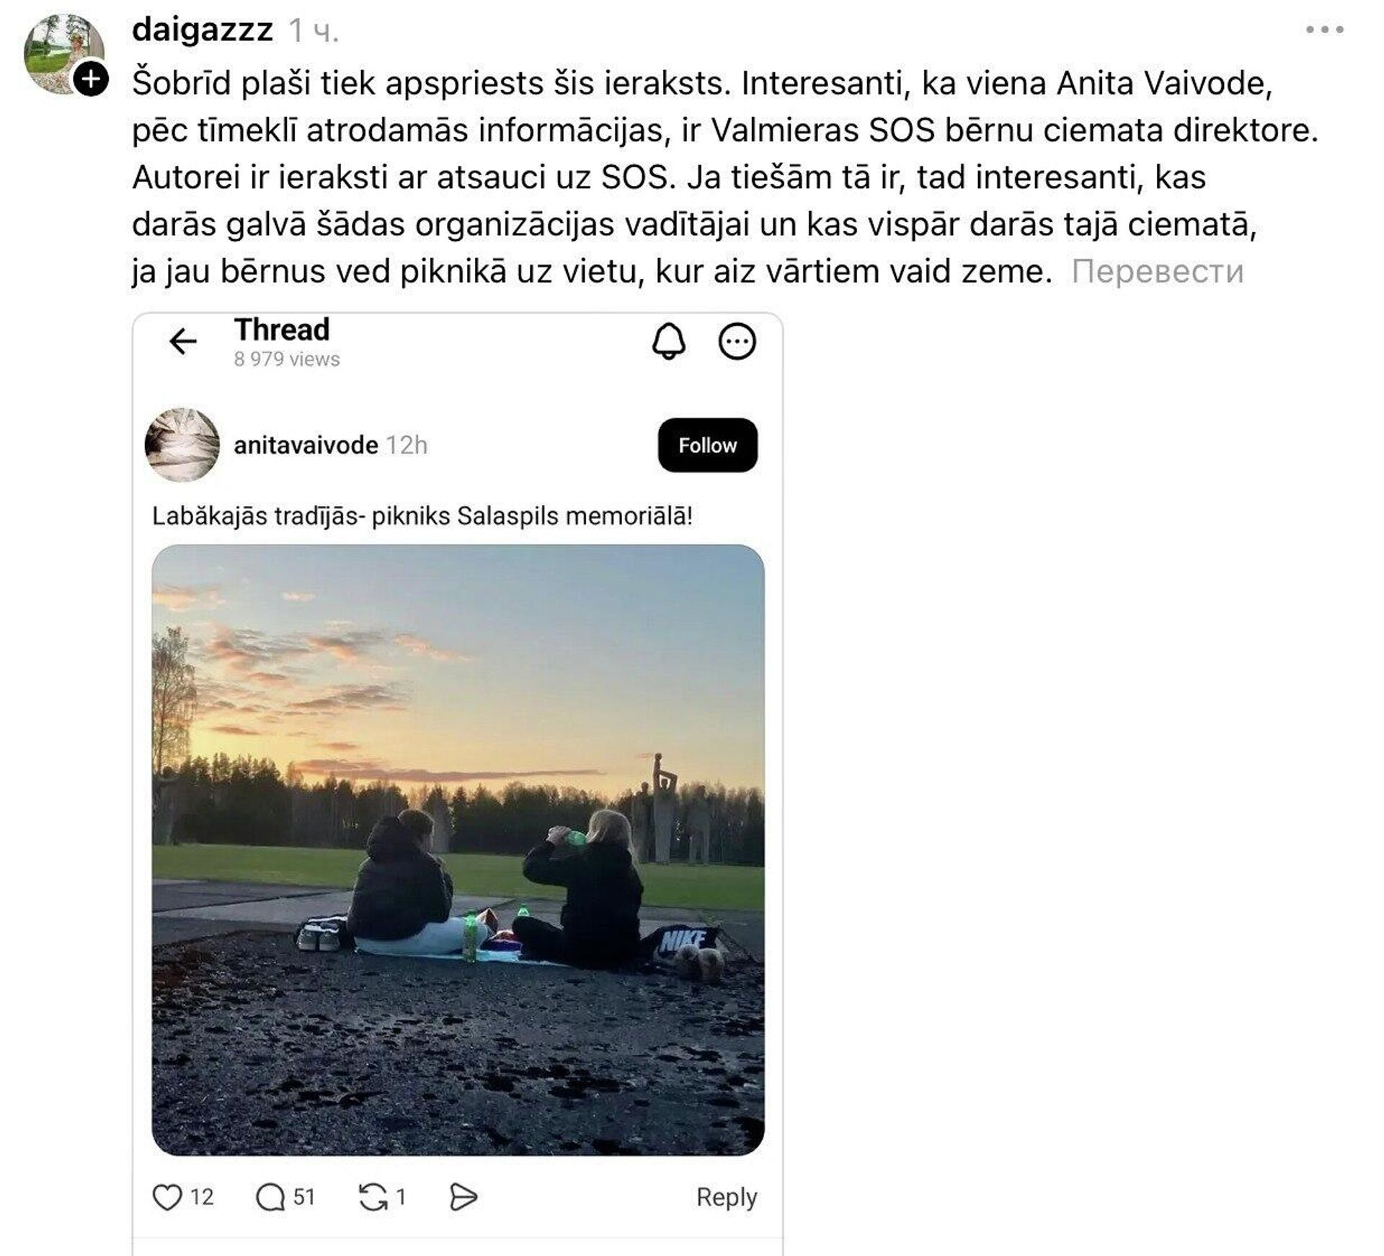
Task: Enlarge the sunset picnic photo
Action: tap(458, 850)
